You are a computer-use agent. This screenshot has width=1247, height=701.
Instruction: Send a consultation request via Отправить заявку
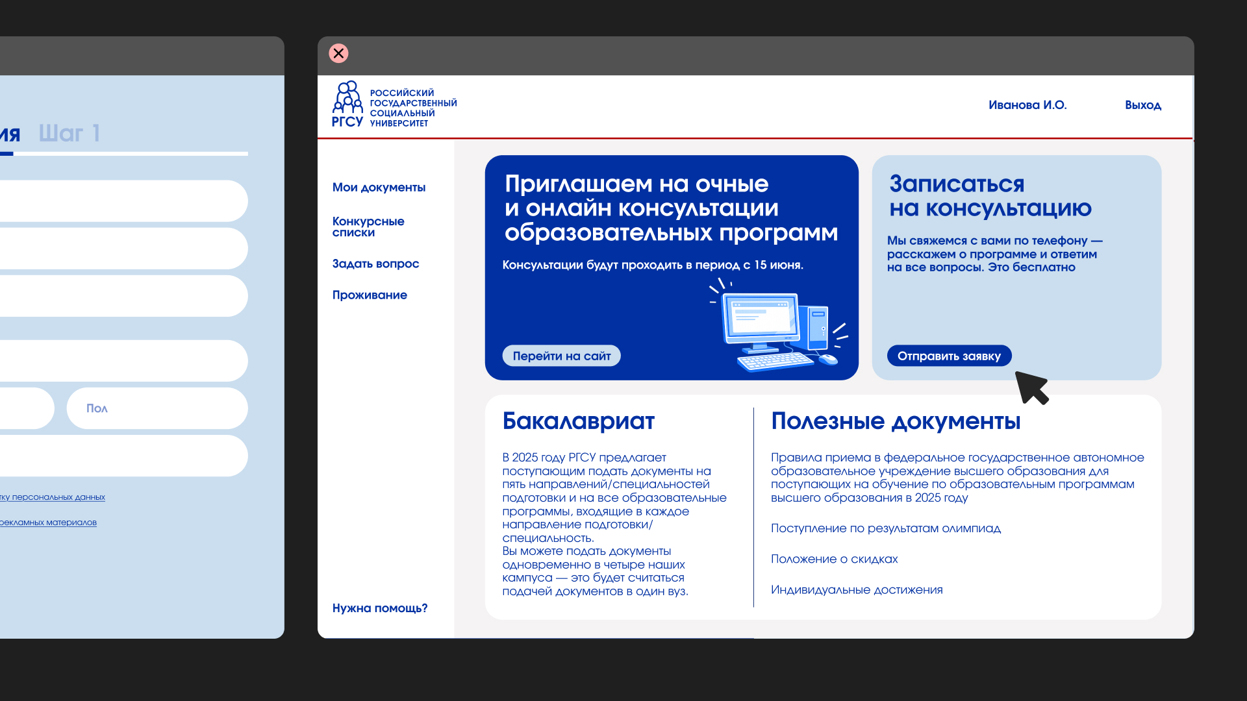pyautogui.click(x=949, y=355)
